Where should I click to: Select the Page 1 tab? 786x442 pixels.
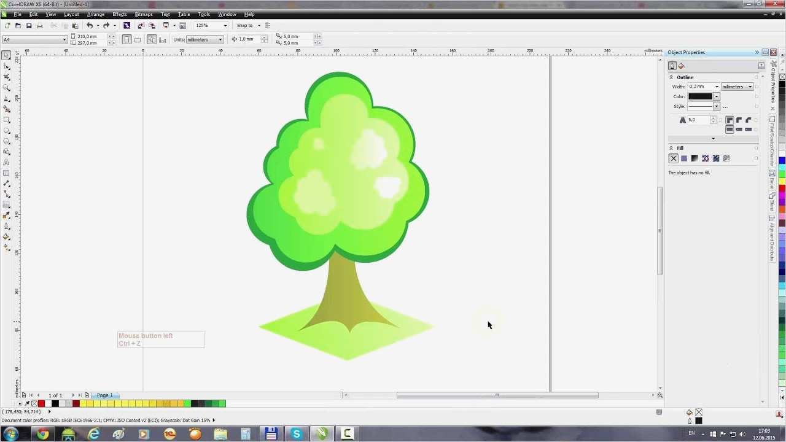[105, 395]
